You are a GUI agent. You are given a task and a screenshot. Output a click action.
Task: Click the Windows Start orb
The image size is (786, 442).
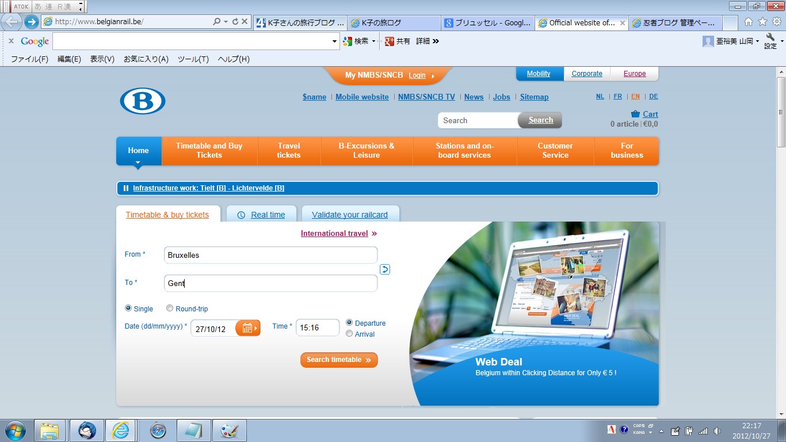pos(15,430)
